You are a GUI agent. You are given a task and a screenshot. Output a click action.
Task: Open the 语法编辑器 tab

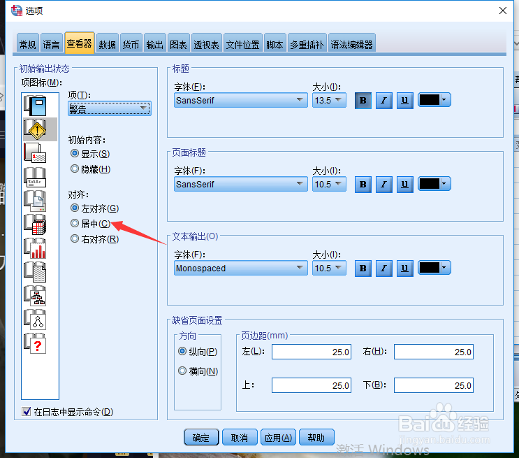click(352, 44)
